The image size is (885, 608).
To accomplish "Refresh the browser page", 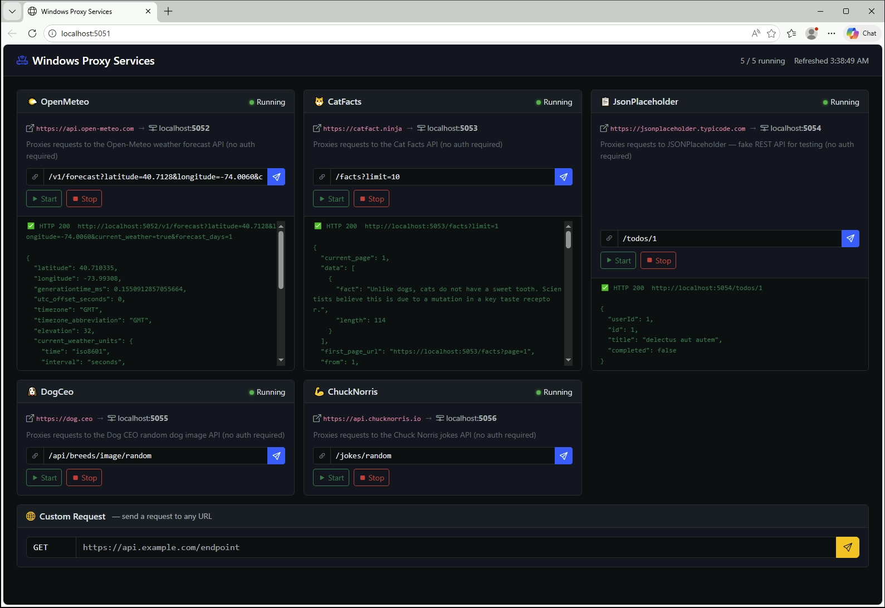I will point(32,33).
